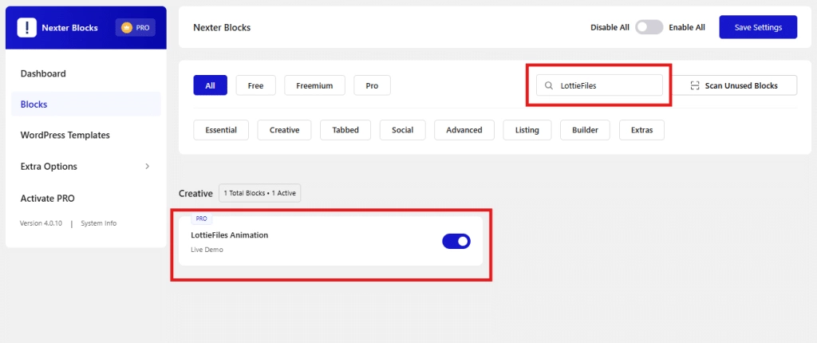Click the Version 4.0.10 text

tap(41, 223)
